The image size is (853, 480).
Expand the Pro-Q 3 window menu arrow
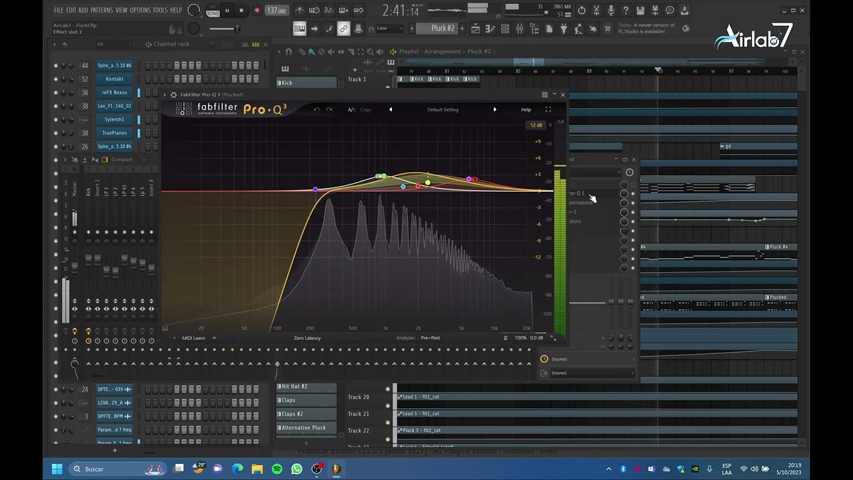point(165,95)
